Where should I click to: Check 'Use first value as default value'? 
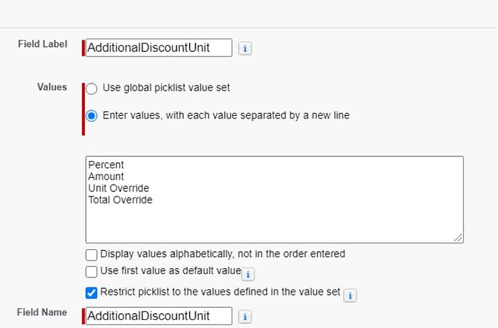coord(92,271)
